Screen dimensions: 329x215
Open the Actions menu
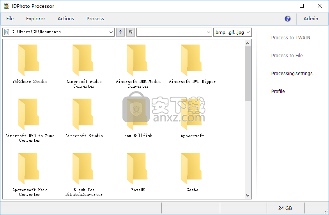(66, 19)
